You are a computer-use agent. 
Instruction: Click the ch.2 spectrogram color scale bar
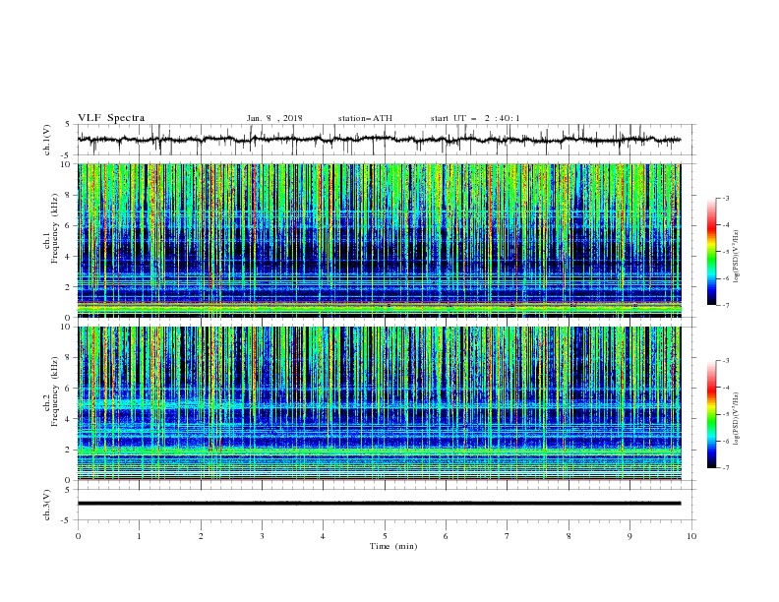click(712, 414)
